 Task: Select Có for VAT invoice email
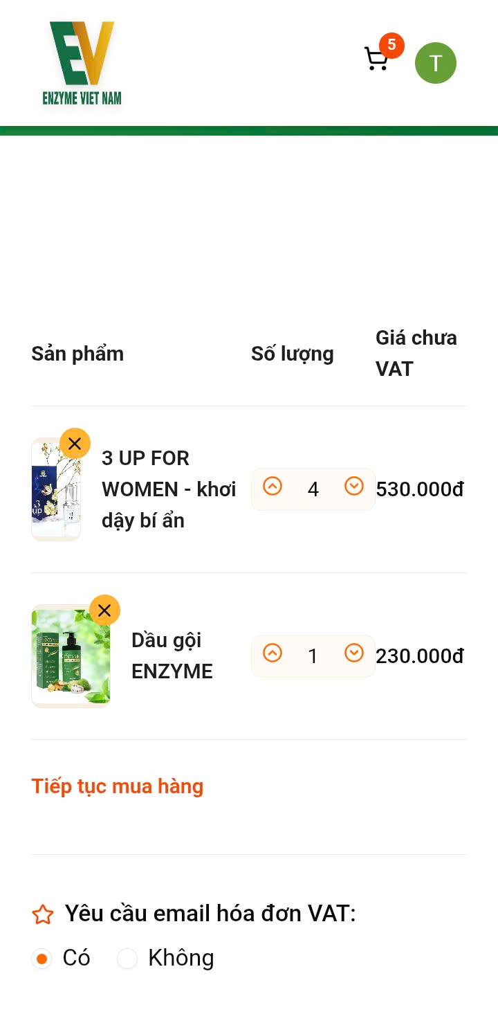tap(42, 959)
